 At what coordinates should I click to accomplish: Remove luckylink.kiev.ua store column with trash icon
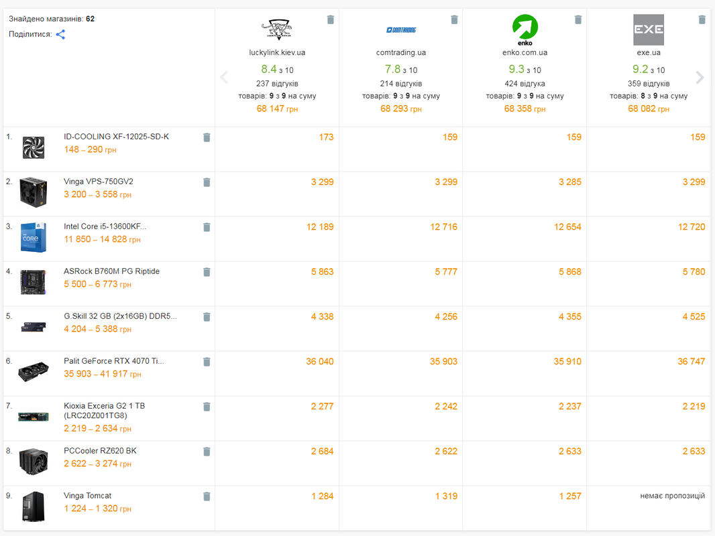tap(331, 19)
